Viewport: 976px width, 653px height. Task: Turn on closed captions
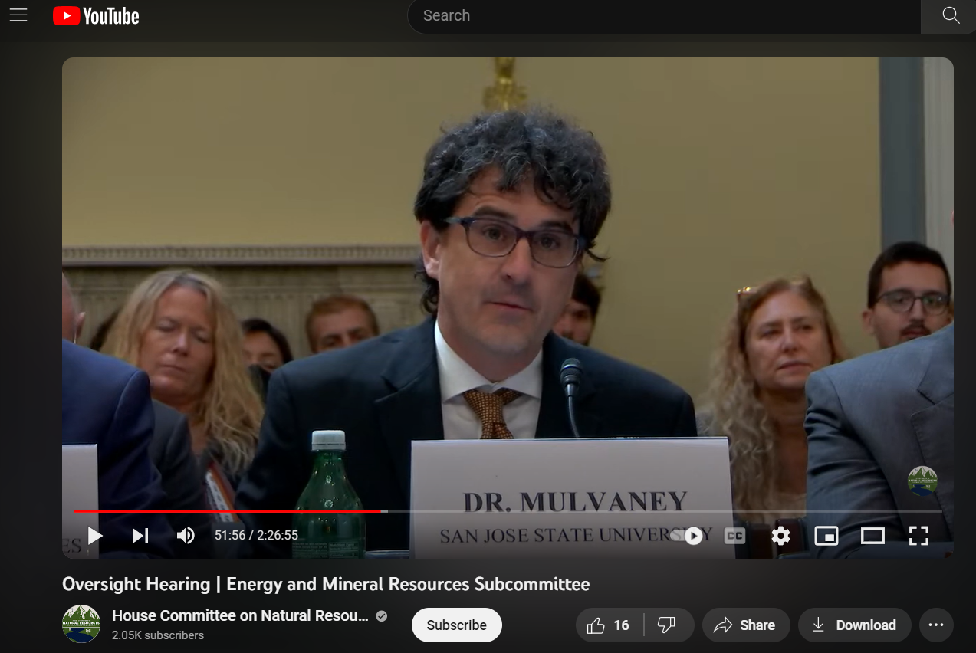[x=734, y=536]
